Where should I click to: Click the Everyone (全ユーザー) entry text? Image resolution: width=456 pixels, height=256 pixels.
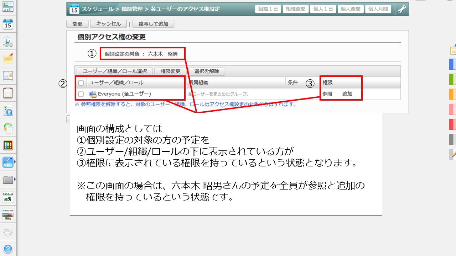point(124,94)
